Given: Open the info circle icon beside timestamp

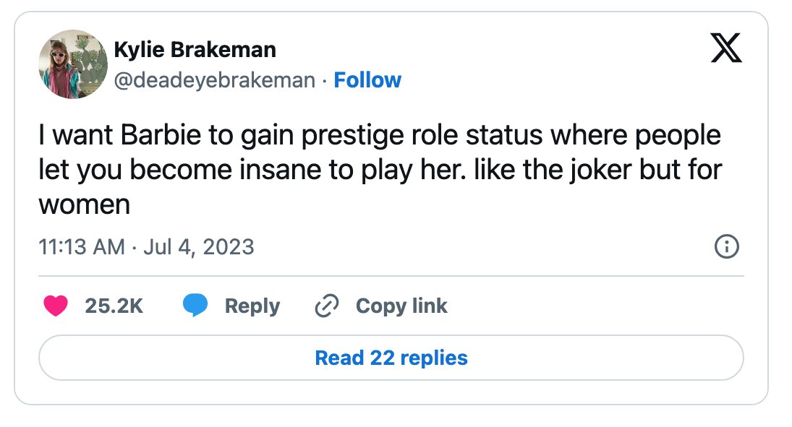Looking at the screenshot, I should [727, 247].
